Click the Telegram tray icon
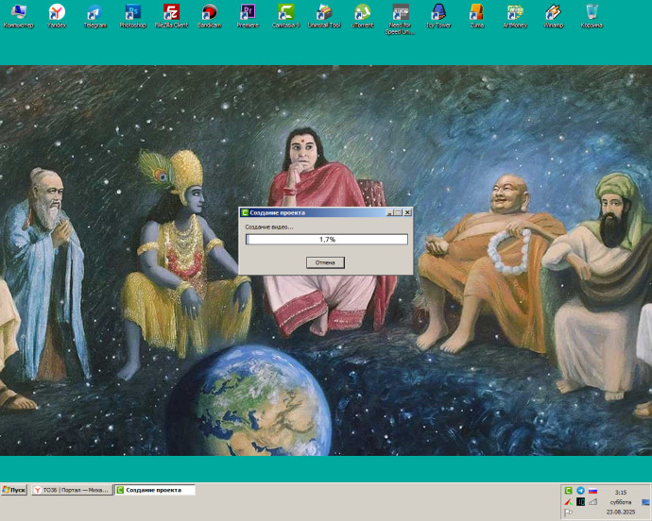This screenshot has height=521, width=652. (x=580, y=491)
